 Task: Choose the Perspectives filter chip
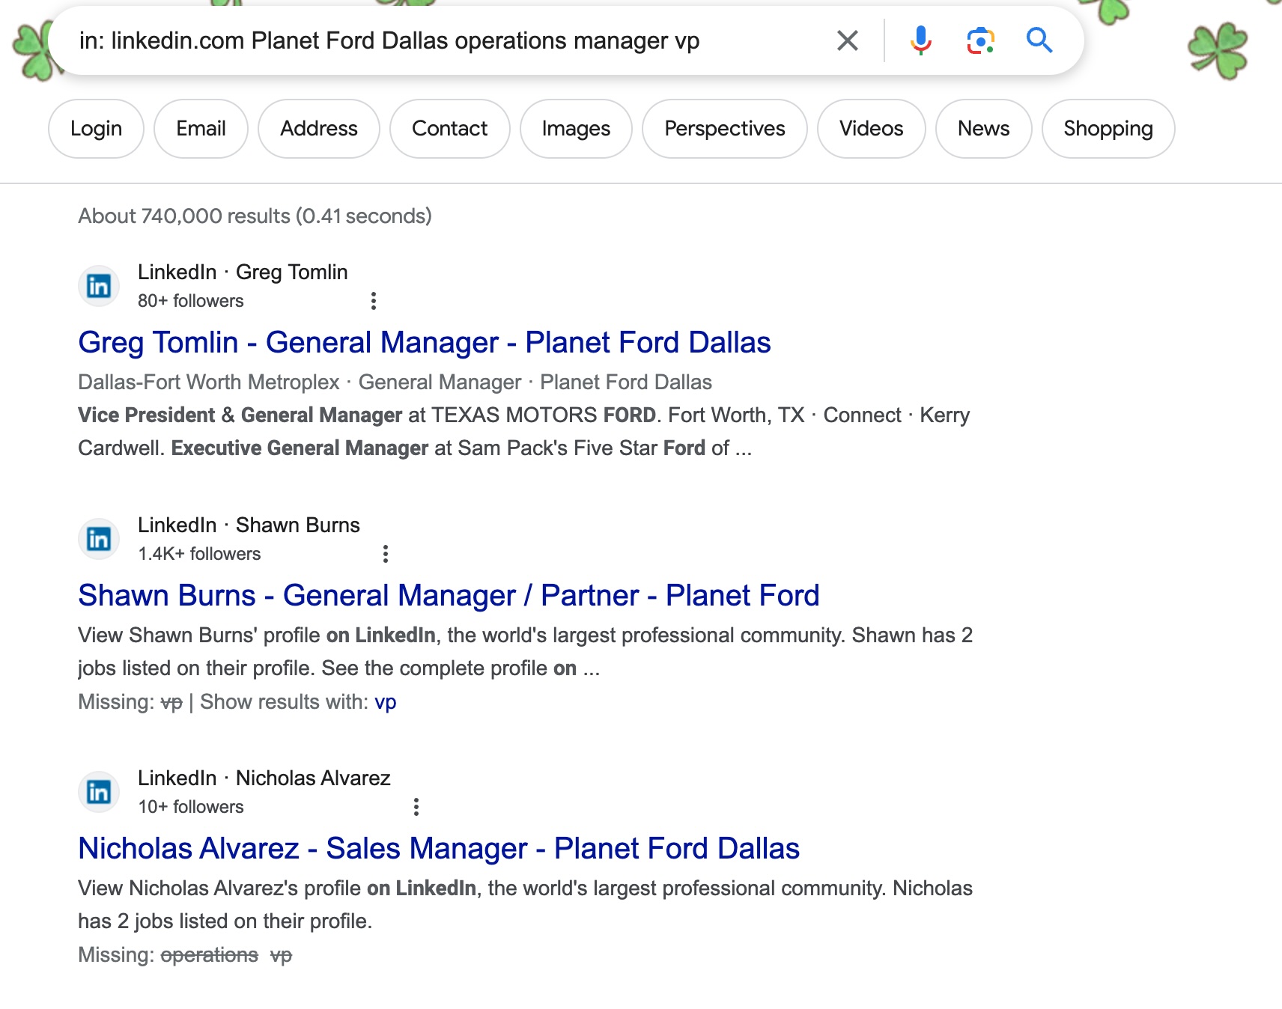click(x=724, y=129)
